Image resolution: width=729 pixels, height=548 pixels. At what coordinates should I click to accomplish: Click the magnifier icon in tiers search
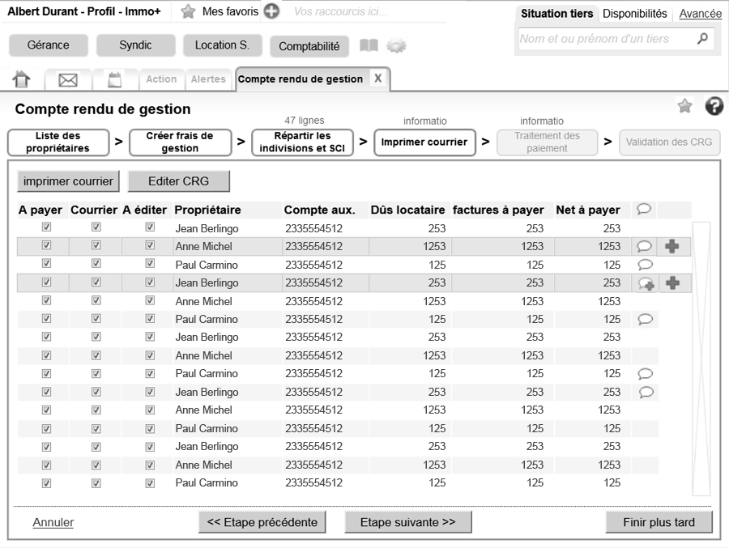[x=702, y=38]
